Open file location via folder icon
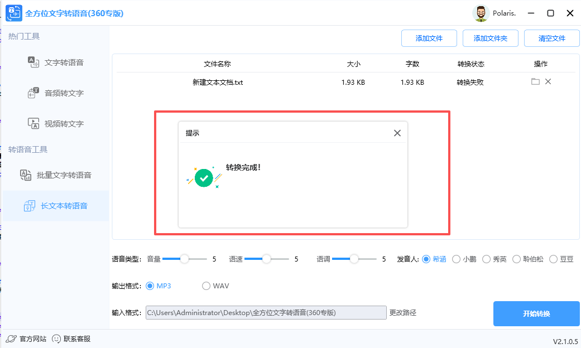Viewport: 581px width, 348px height. click(535, 81)
